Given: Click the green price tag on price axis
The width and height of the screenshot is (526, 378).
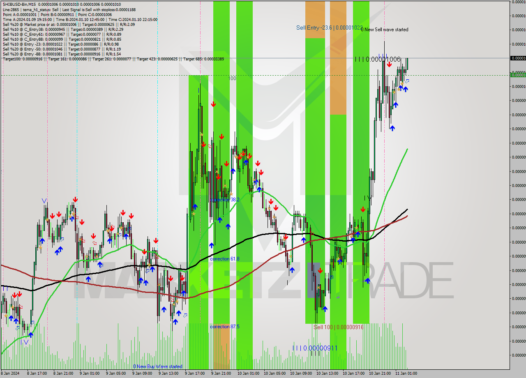Looking at the screenshot, I should point(518,75).
